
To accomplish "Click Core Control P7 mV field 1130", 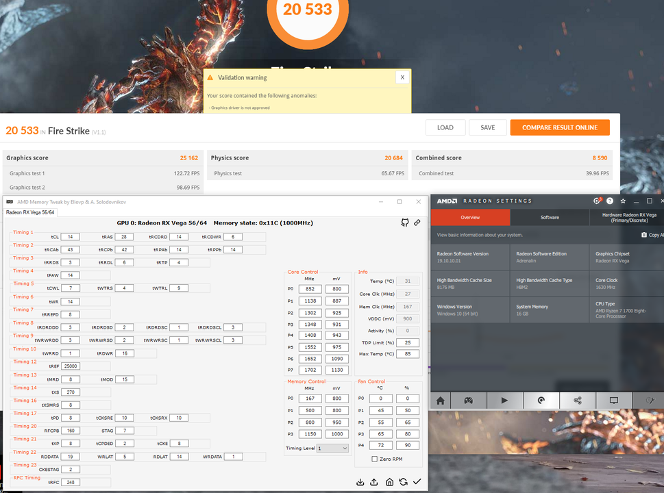I will coord(337,370).
